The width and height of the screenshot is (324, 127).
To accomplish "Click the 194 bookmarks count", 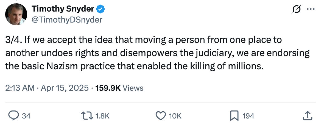I will [x=248, y=116].
